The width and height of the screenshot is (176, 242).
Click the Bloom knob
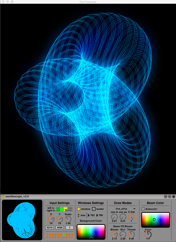tap(114, 234)
